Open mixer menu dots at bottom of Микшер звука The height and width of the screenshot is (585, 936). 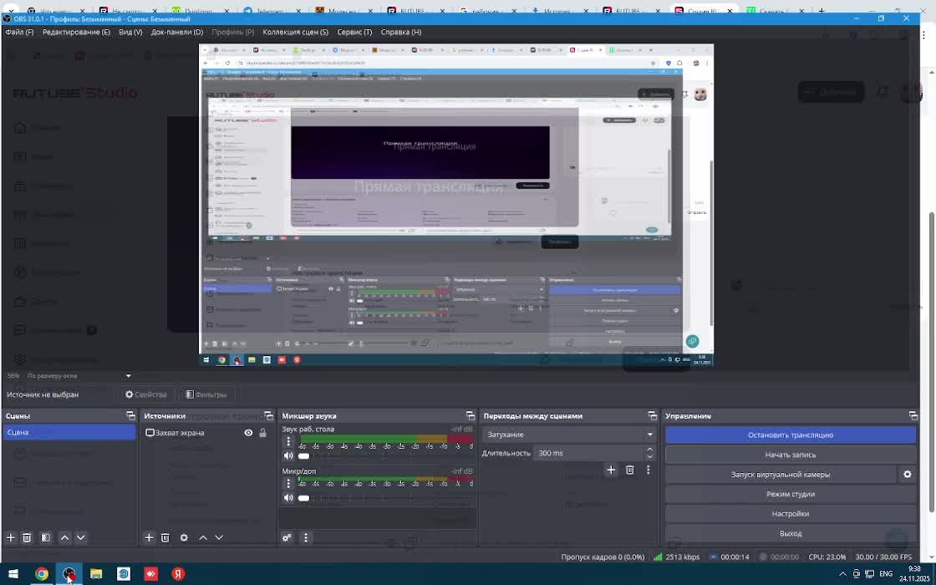(x=306, y=538)
